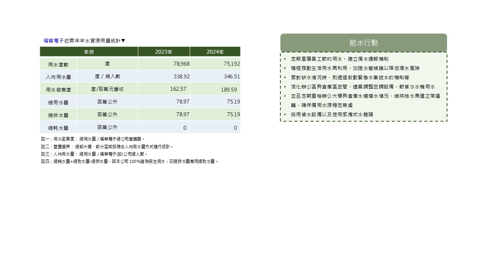
Task: Select the 用水密集度 row label cell
Action: tap(58, 90)
